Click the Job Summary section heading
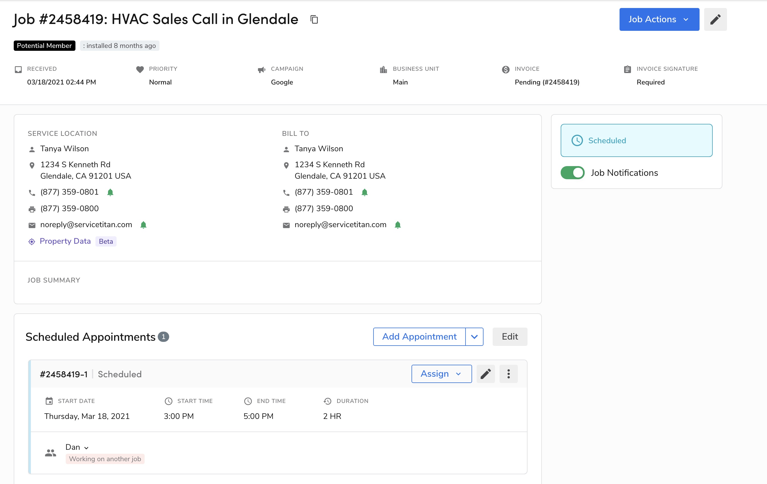The image size is (767, 484). click(53, 280)
